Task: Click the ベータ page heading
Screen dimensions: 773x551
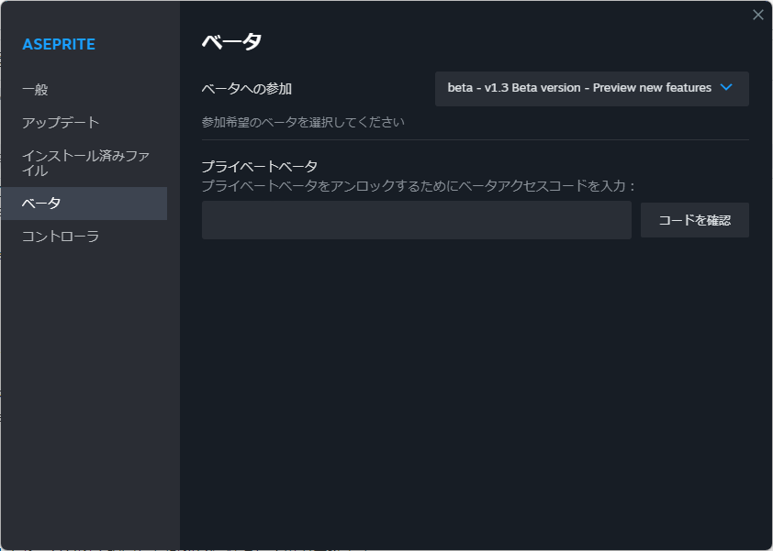Action: point(231,41)
